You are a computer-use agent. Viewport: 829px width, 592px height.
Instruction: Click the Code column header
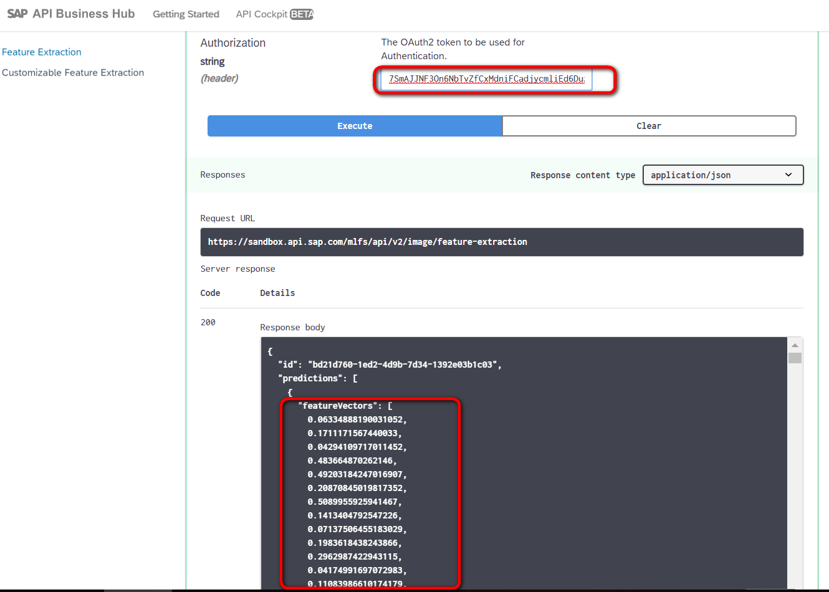210,293
